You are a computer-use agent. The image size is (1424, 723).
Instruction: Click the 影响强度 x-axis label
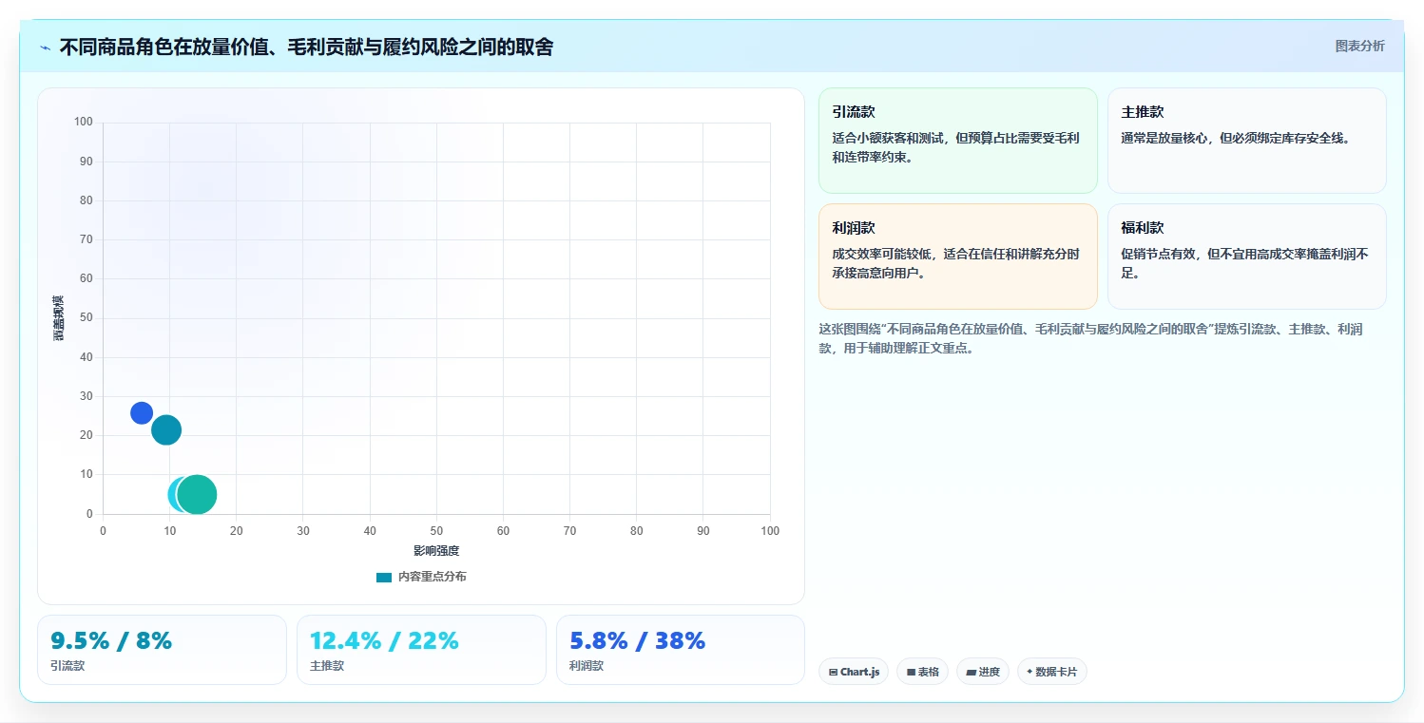pyautogui.click(x=436, y=551)
